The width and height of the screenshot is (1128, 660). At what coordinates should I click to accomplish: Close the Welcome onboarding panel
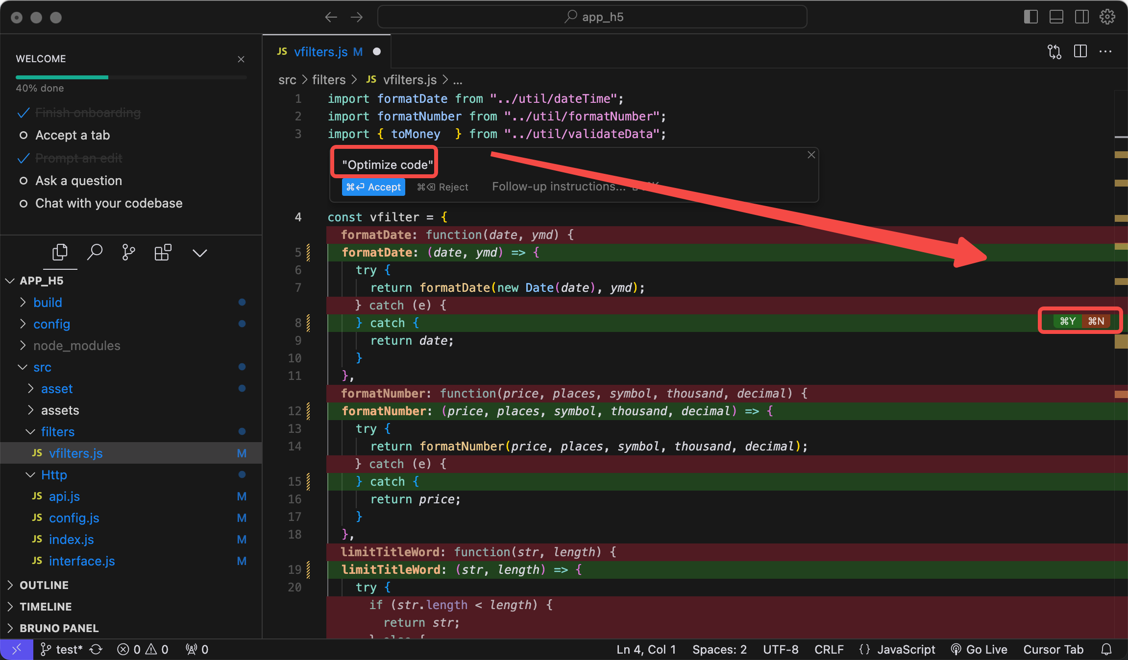click(241, 59)
